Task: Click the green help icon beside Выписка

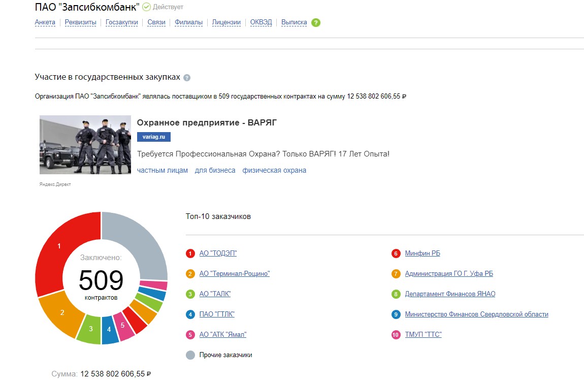Action: coord(316,23)
